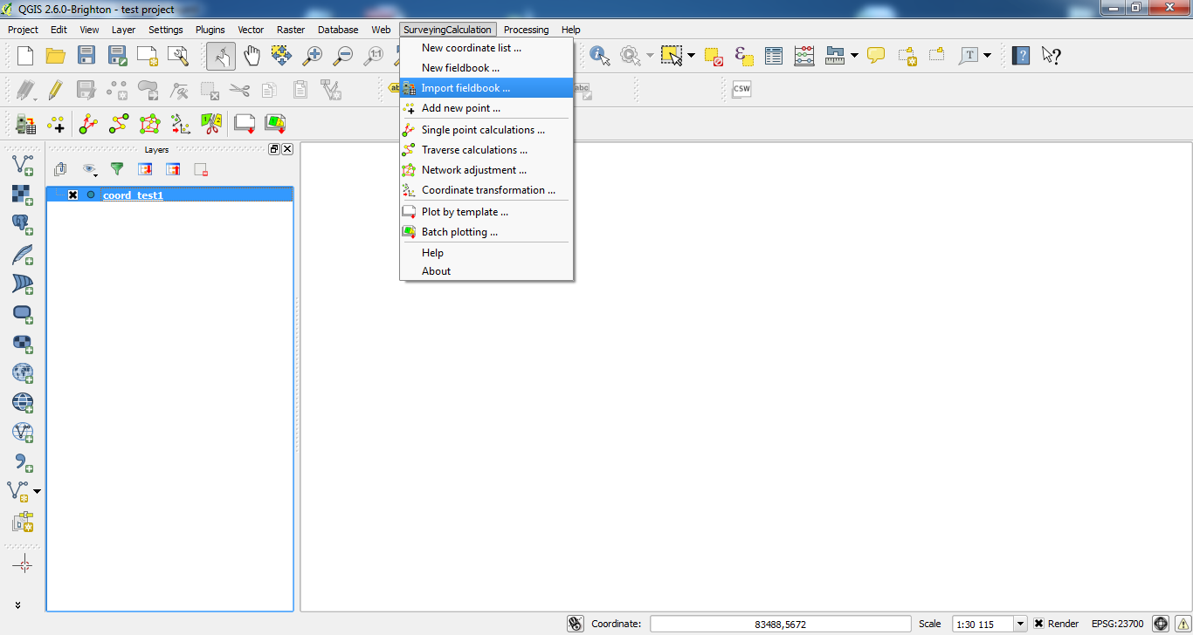Image resolution: width=1193 pixels, height=635 pixels.
Task: Expand the measure tool dropdown arrow
Action: [853, 56]
